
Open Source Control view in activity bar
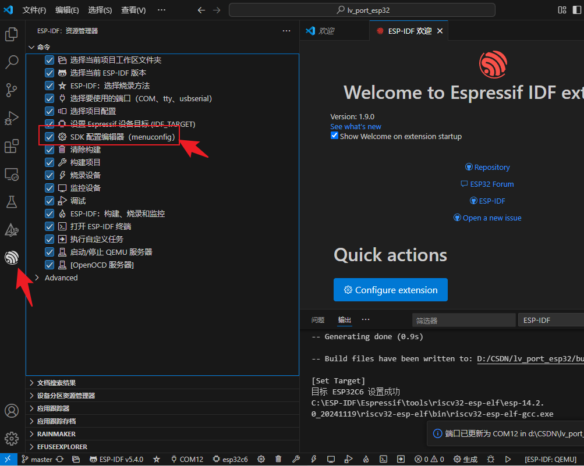click(x=12, y=90)
